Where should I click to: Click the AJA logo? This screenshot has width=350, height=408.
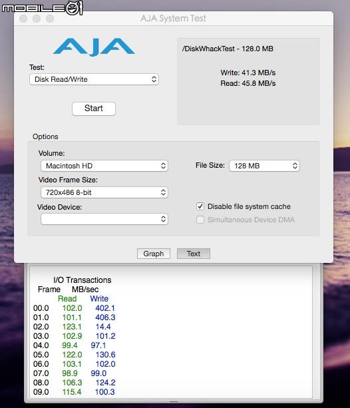(x=94, y=47)
